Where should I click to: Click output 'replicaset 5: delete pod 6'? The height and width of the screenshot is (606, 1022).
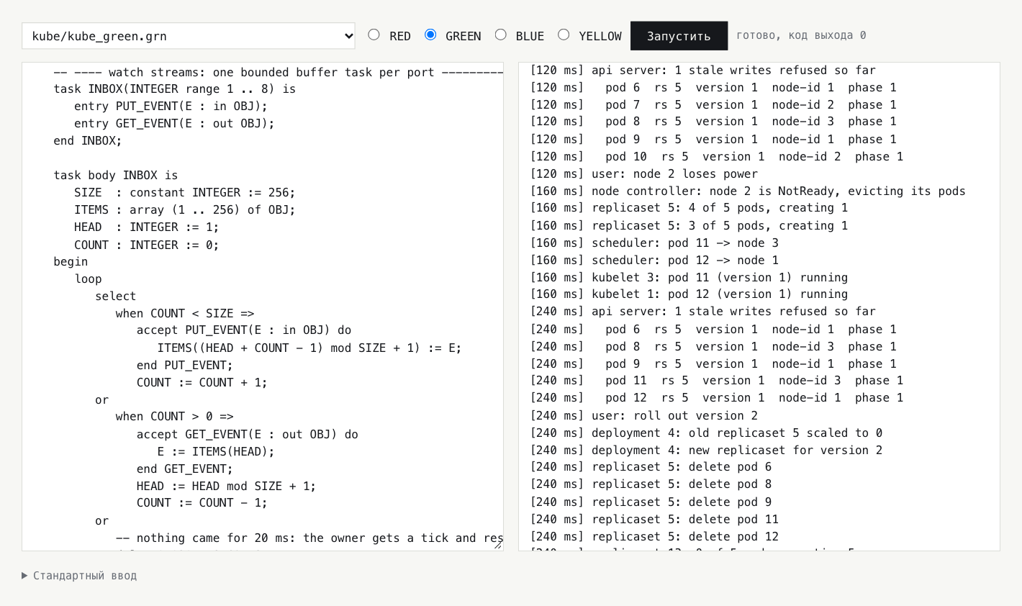[x=651, y=467]
